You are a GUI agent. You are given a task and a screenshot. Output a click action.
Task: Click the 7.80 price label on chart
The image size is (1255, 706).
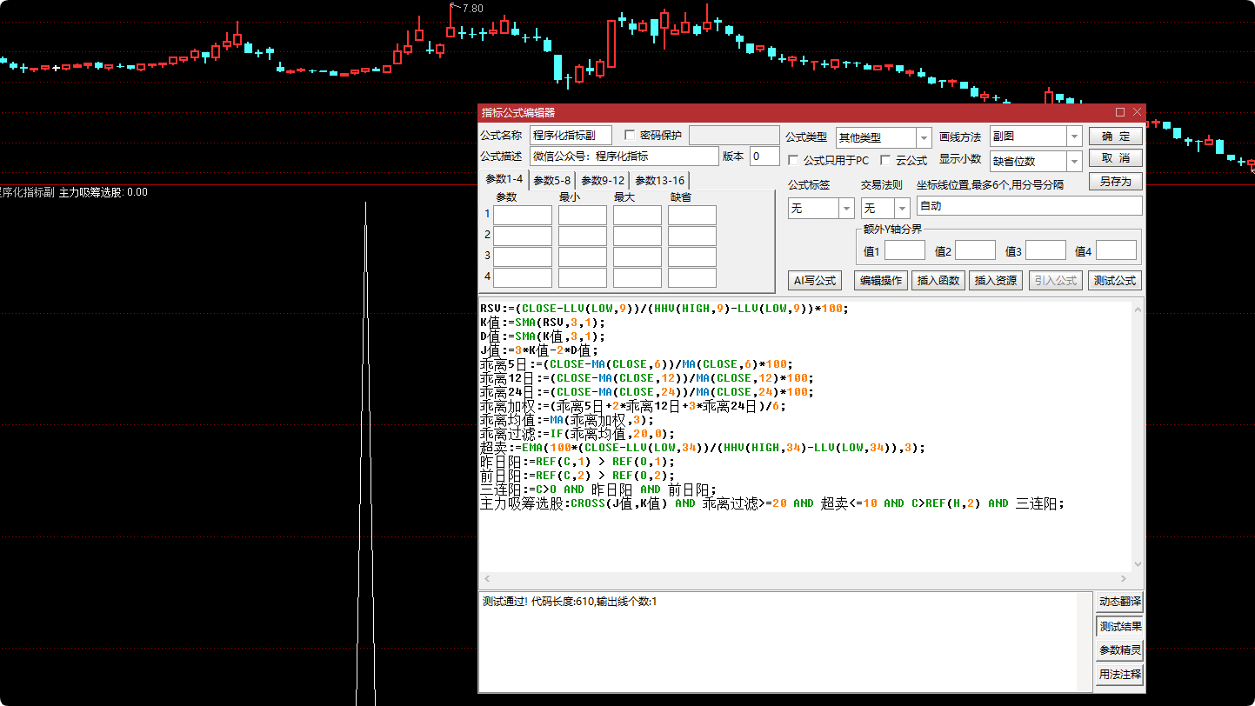coord(472,9)
